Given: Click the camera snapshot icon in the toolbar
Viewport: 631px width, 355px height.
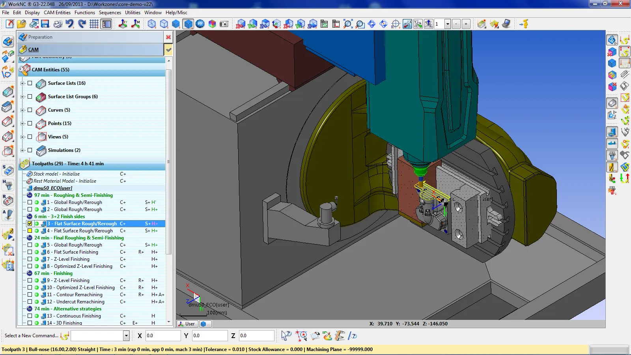Looking at the screenshot, I should (224, 24).
